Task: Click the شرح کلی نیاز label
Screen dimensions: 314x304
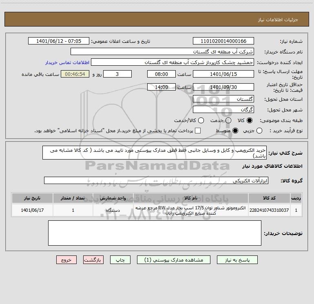Action: pyautogui.click(x=285, y=153)
